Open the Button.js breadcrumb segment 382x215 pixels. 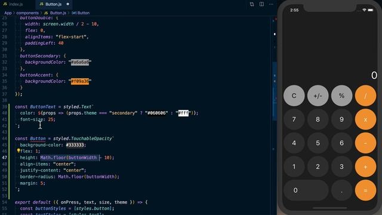58,13
